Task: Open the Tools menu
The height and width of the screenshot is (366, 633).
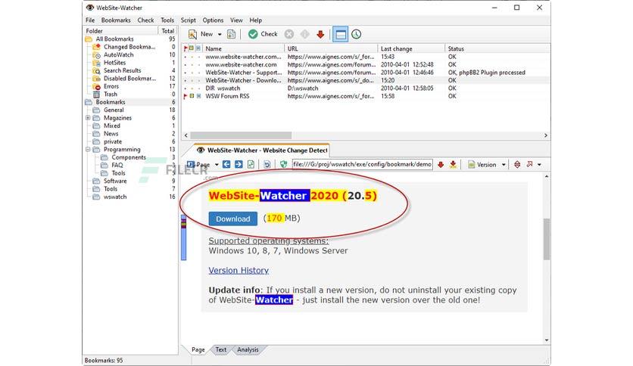Action: click(167, 20)
